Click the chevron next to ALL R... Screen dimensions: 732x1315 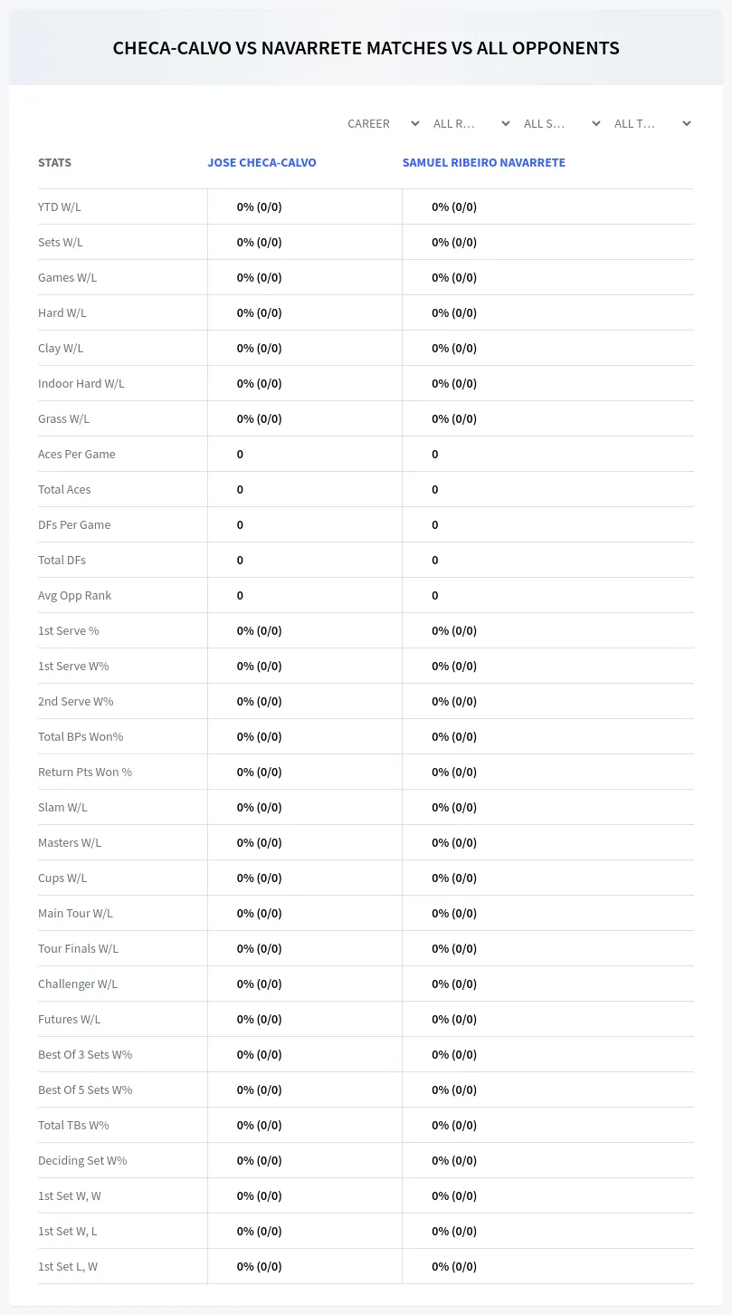point(506,124)
